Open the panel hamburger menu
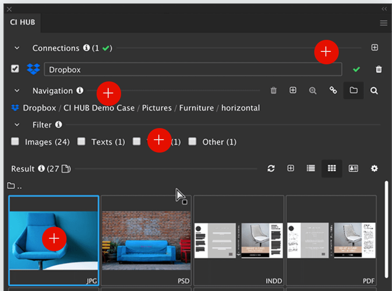Screen dimensions: 392x291 click(x=383, y=23)
